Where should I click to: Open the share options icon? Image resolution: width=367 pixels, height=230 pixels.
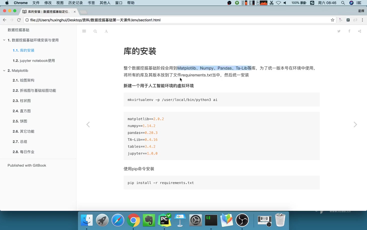click(359, 31)
